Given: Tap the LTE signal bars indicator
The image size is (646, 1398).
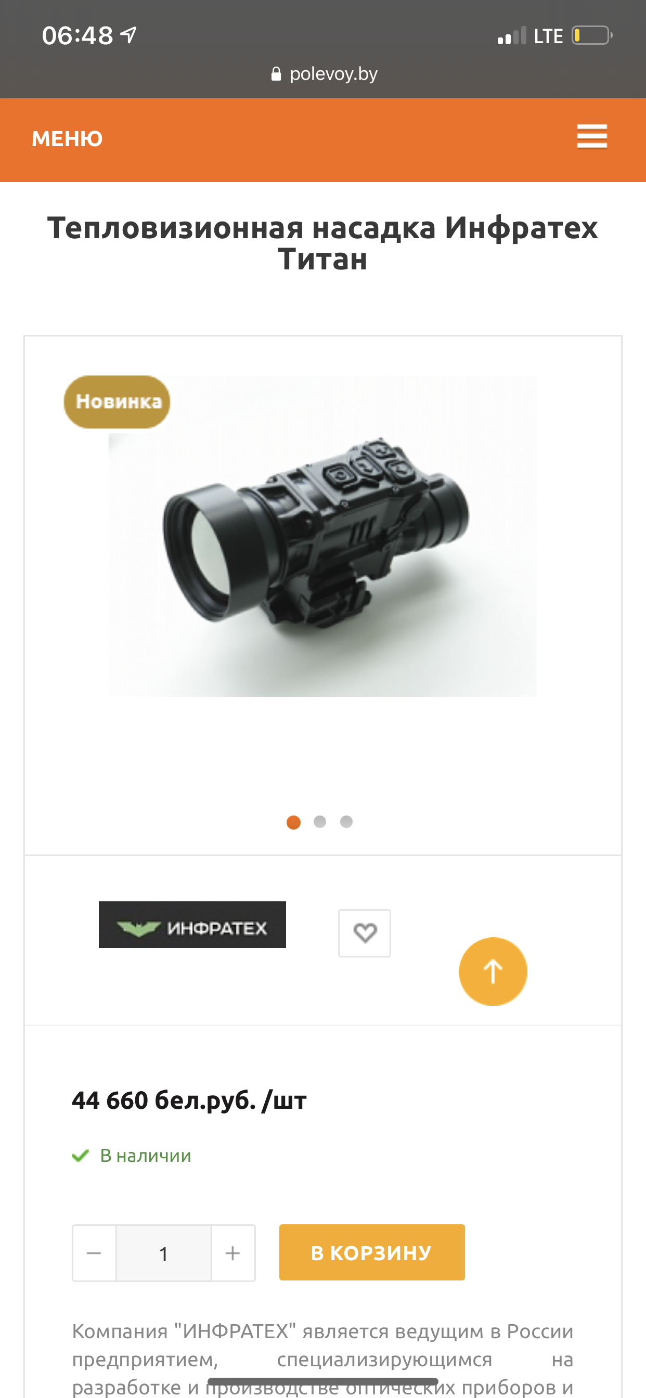Looking at the screenshot, I should 512,36.
